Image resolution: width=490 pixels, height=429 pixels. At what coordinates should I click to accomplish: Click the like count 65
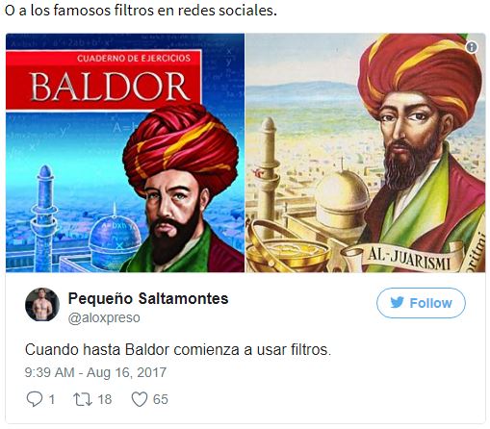coord(161,399)
